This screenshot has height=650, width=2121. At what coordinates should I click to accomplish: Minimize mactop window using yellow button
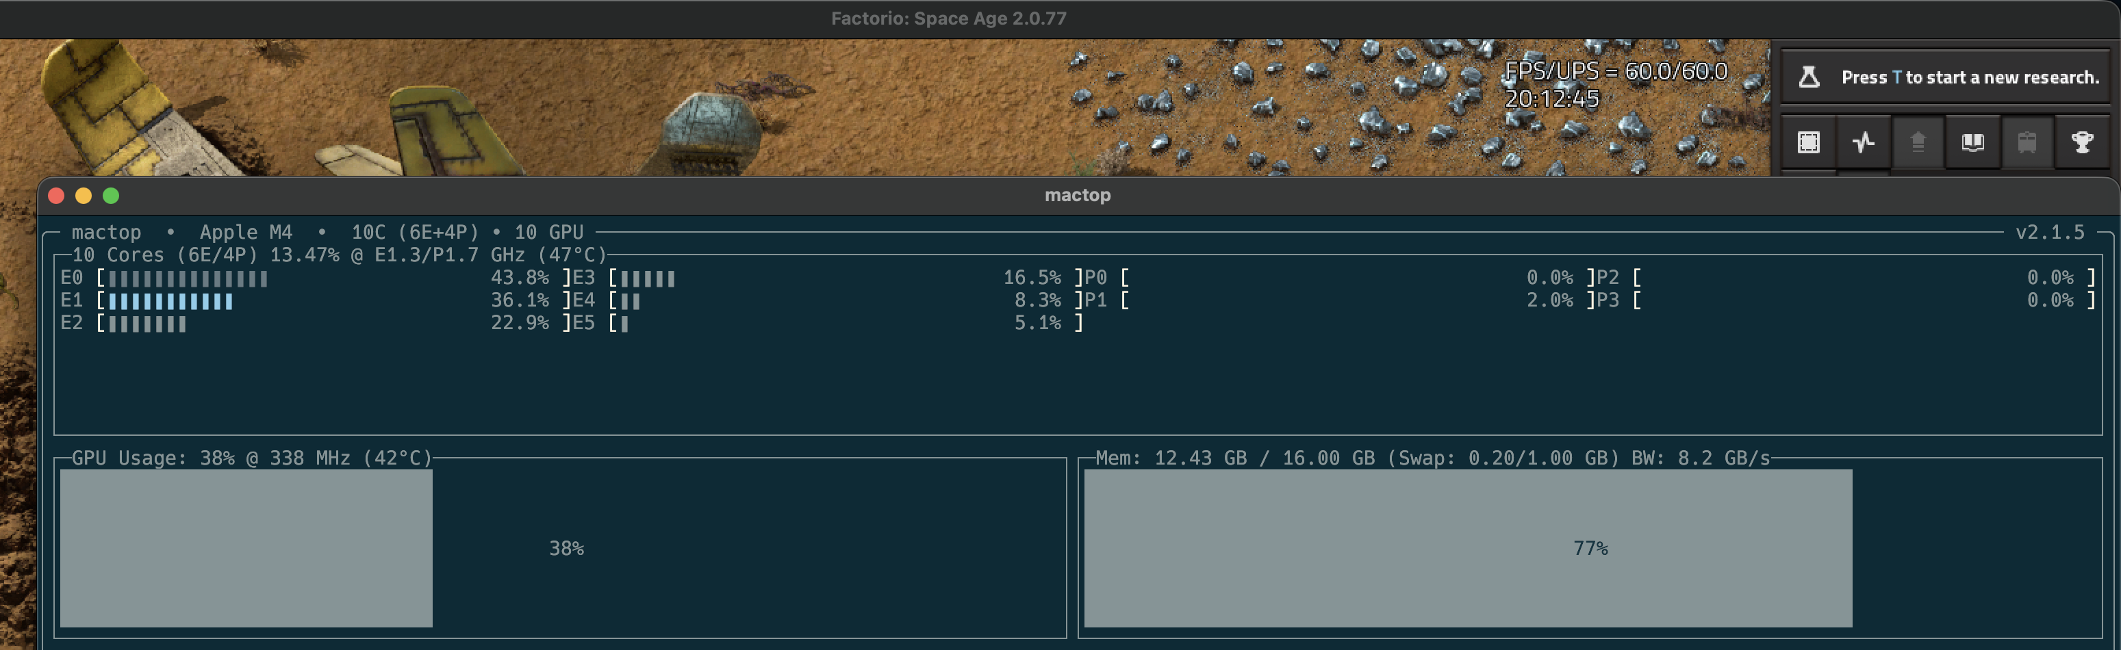83,196
